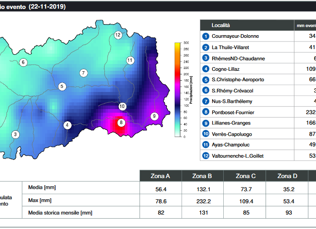Select the 232.2 max value cell
Screen dimensions: 316x229
coord(201,200)
